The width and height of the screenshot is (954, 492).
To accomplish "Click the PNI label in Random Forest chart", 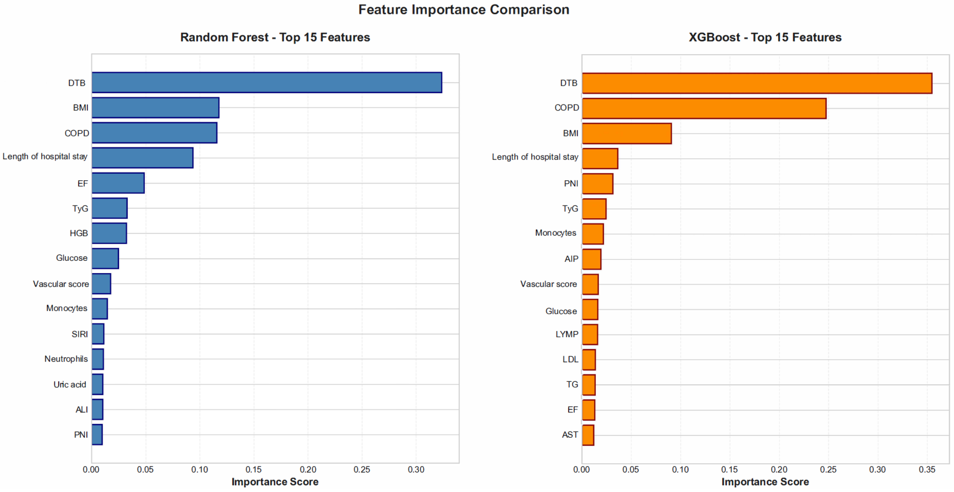I will point(81,435).
